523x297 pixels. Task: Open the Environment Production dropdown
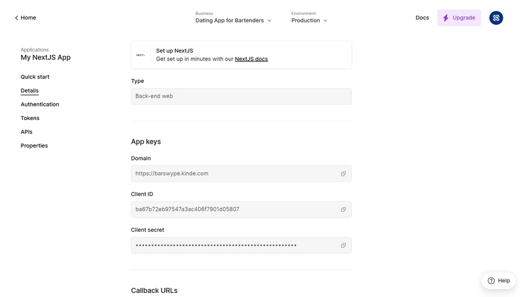309,20
